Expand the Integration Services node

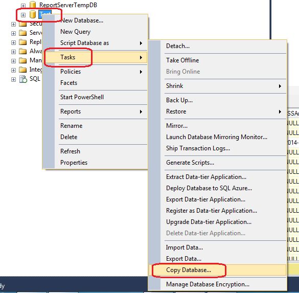click(x=13, y=70)
